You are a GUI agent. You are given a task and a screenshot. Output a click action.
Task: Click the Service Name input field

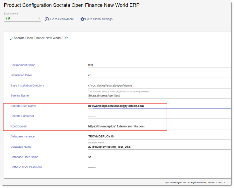(x=159, y=96)
